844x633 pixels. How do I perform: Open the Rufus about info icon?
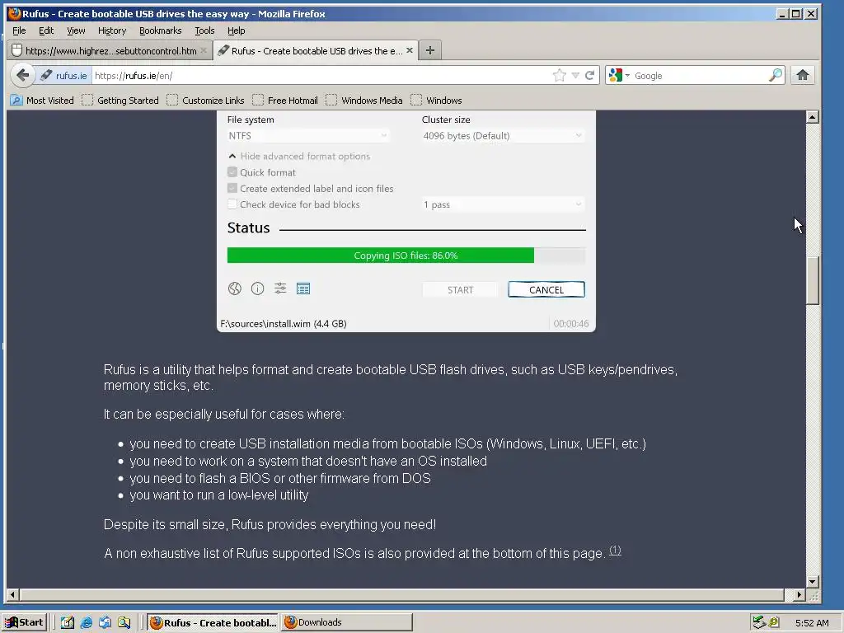coord(257,288)
